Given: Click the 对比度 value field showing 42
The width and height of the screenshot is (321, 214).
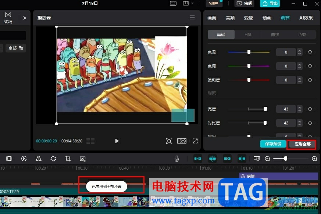Looking at the screenshot, I should (286, 123).
